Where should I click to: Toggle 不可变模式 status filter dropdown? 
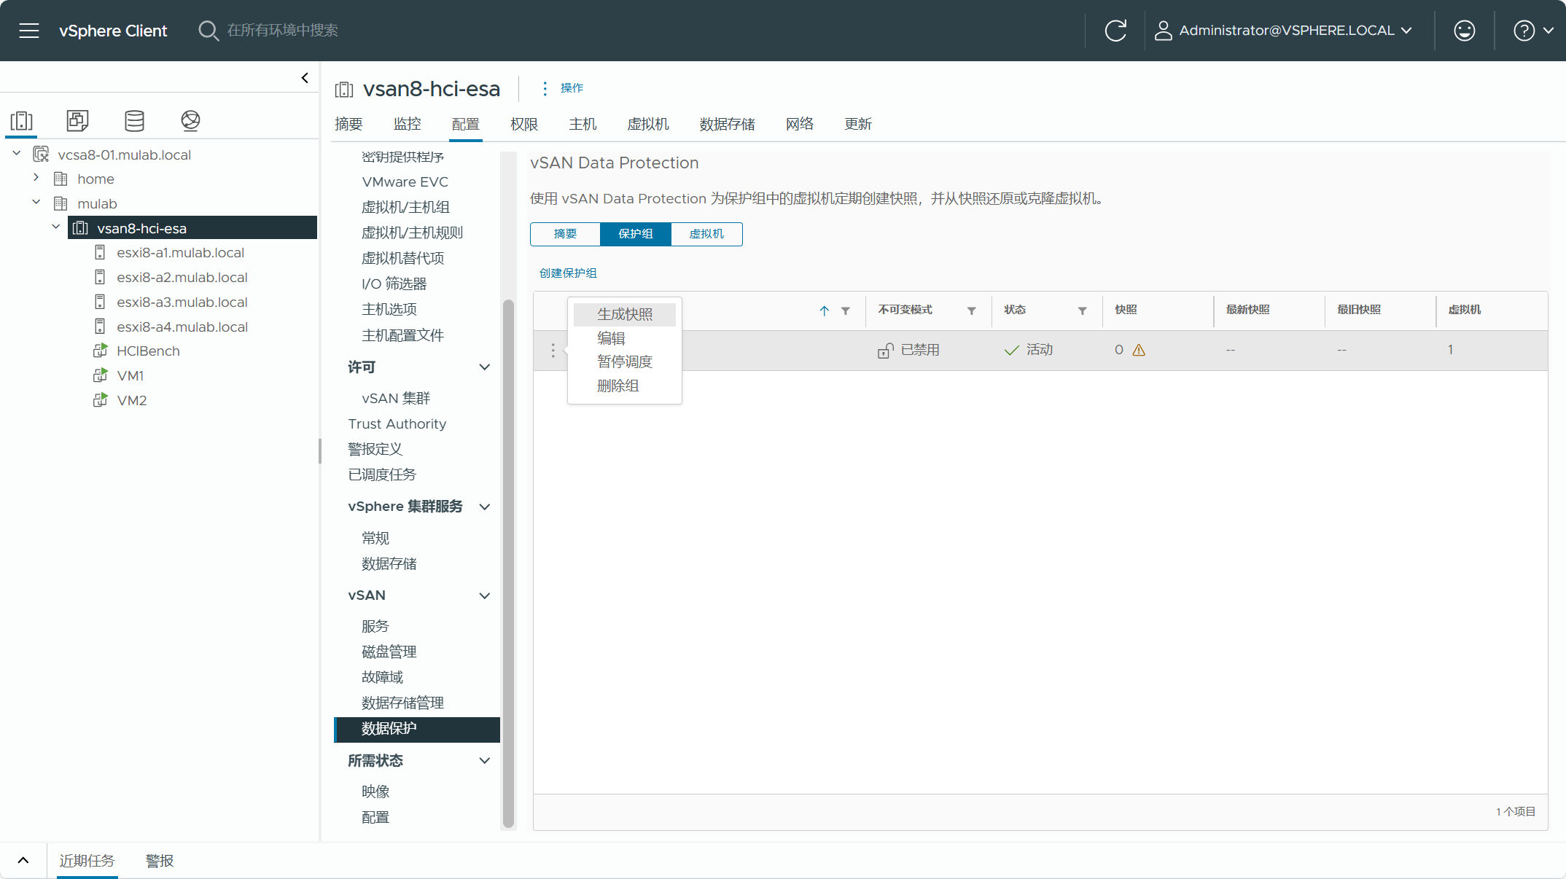coord(971,310)
